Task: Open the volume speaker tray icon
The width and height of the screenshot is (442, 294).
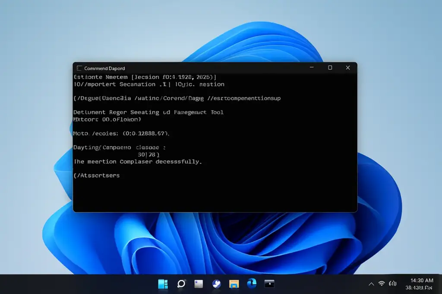Action: [393, 284]
